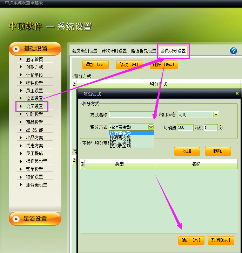
Task: Click 删除 button in 不参与积分商品 section
Action: 218,151
